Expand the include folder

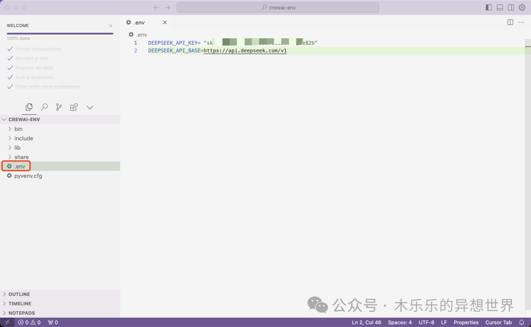[x=60, y=138]
